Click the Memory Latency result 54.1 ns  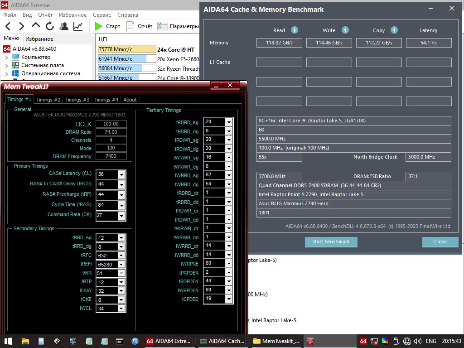pos(429,43)
